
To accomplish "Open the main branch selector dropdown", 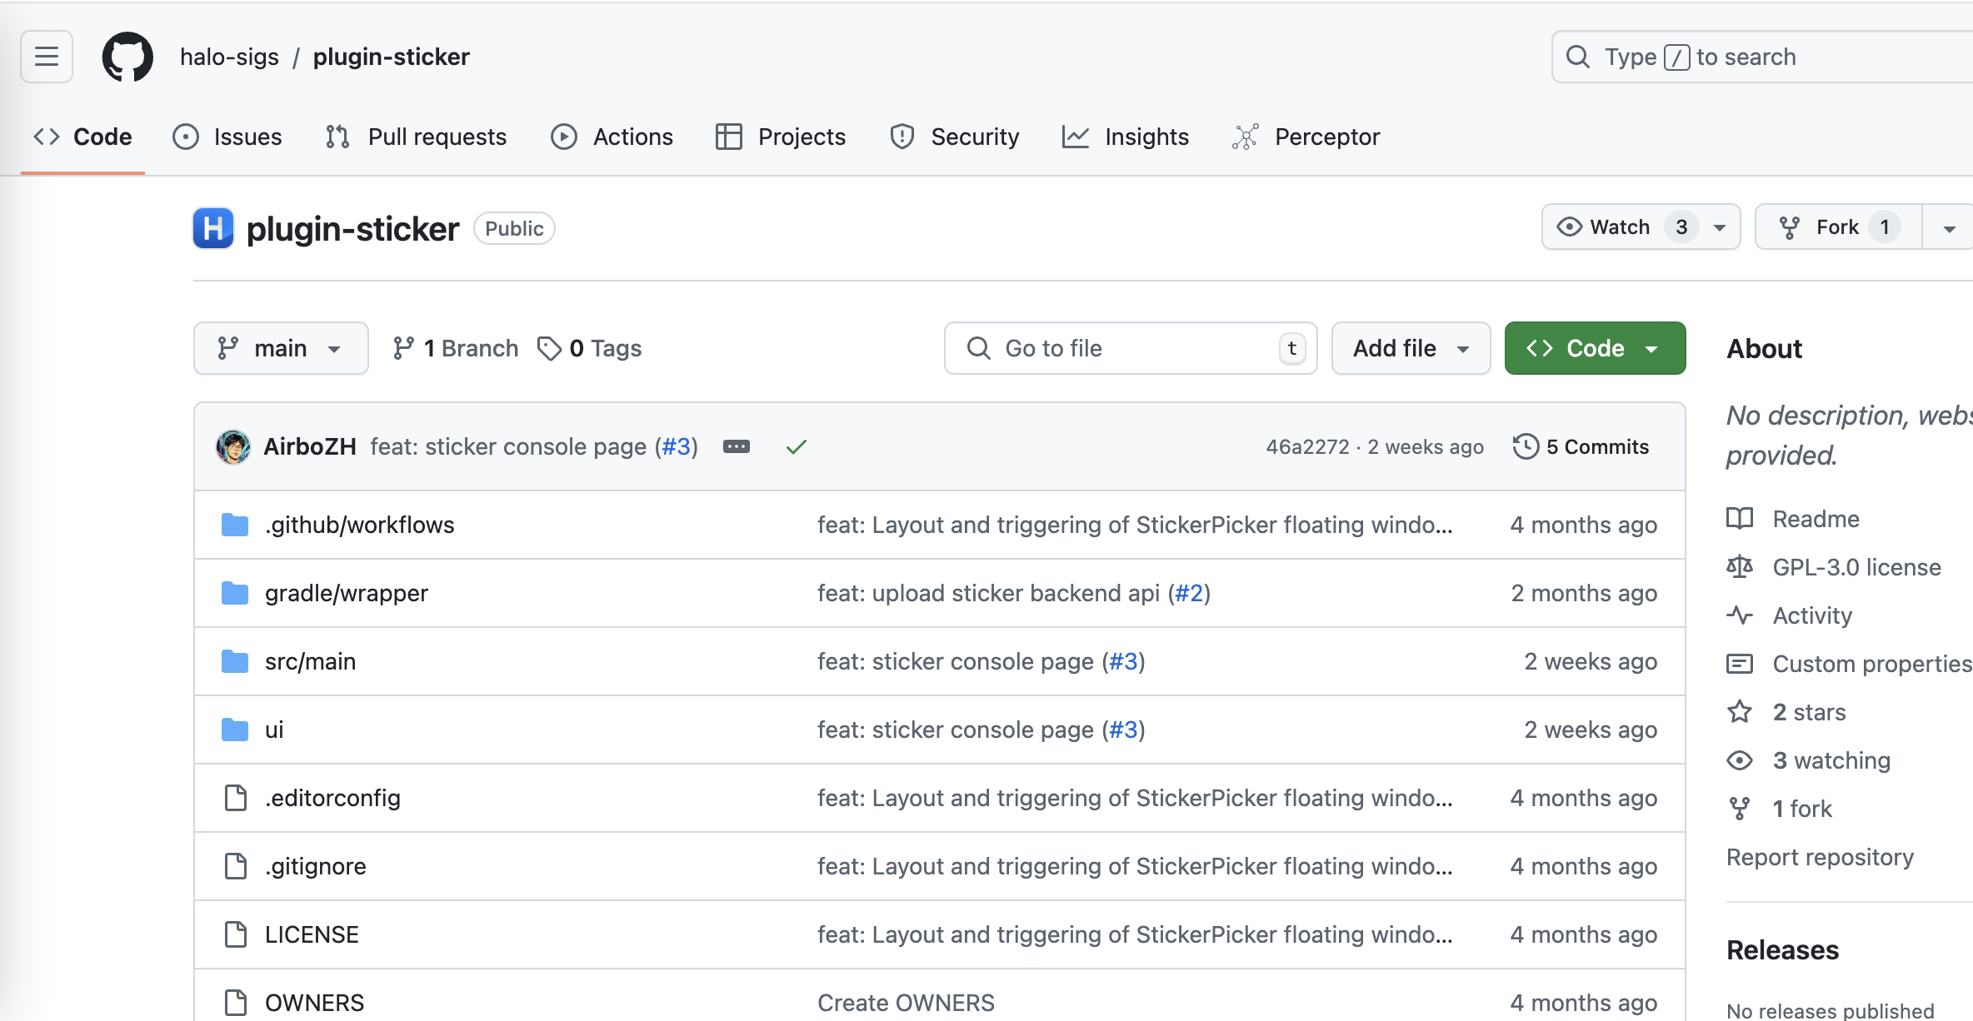I will [x=281, y=348].
